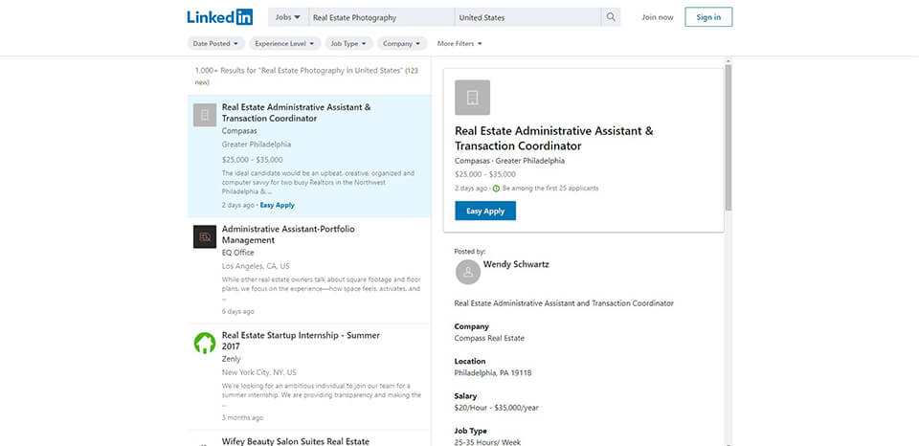Click the United States location field
The width and height of the screenshot is (919, 446).
[528, 17]
